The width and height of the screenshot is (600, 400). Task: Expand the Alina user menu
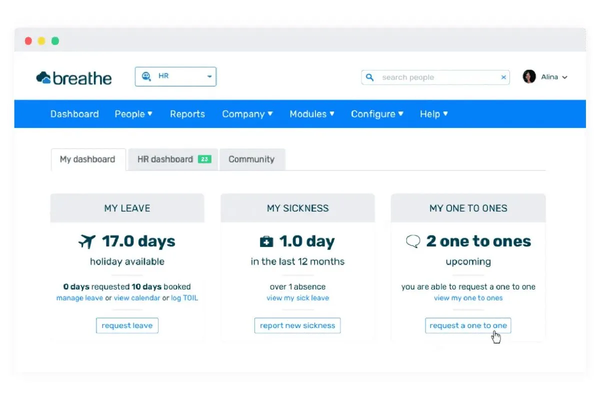tap(564, 77)
